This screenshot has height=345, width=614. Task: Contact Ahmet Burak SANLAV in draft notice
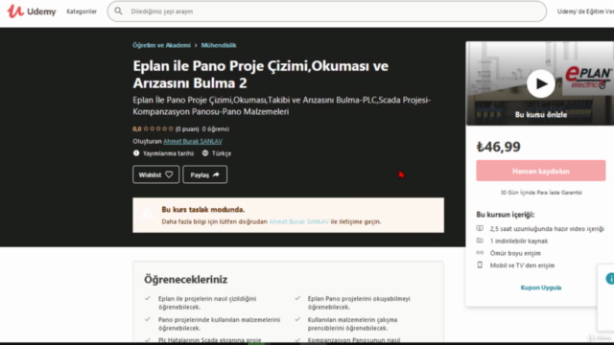tap(298, 221)
